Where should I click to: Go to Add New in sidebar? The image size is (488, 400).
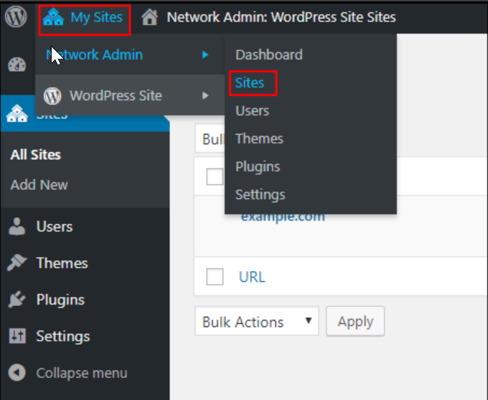[39, 184]
